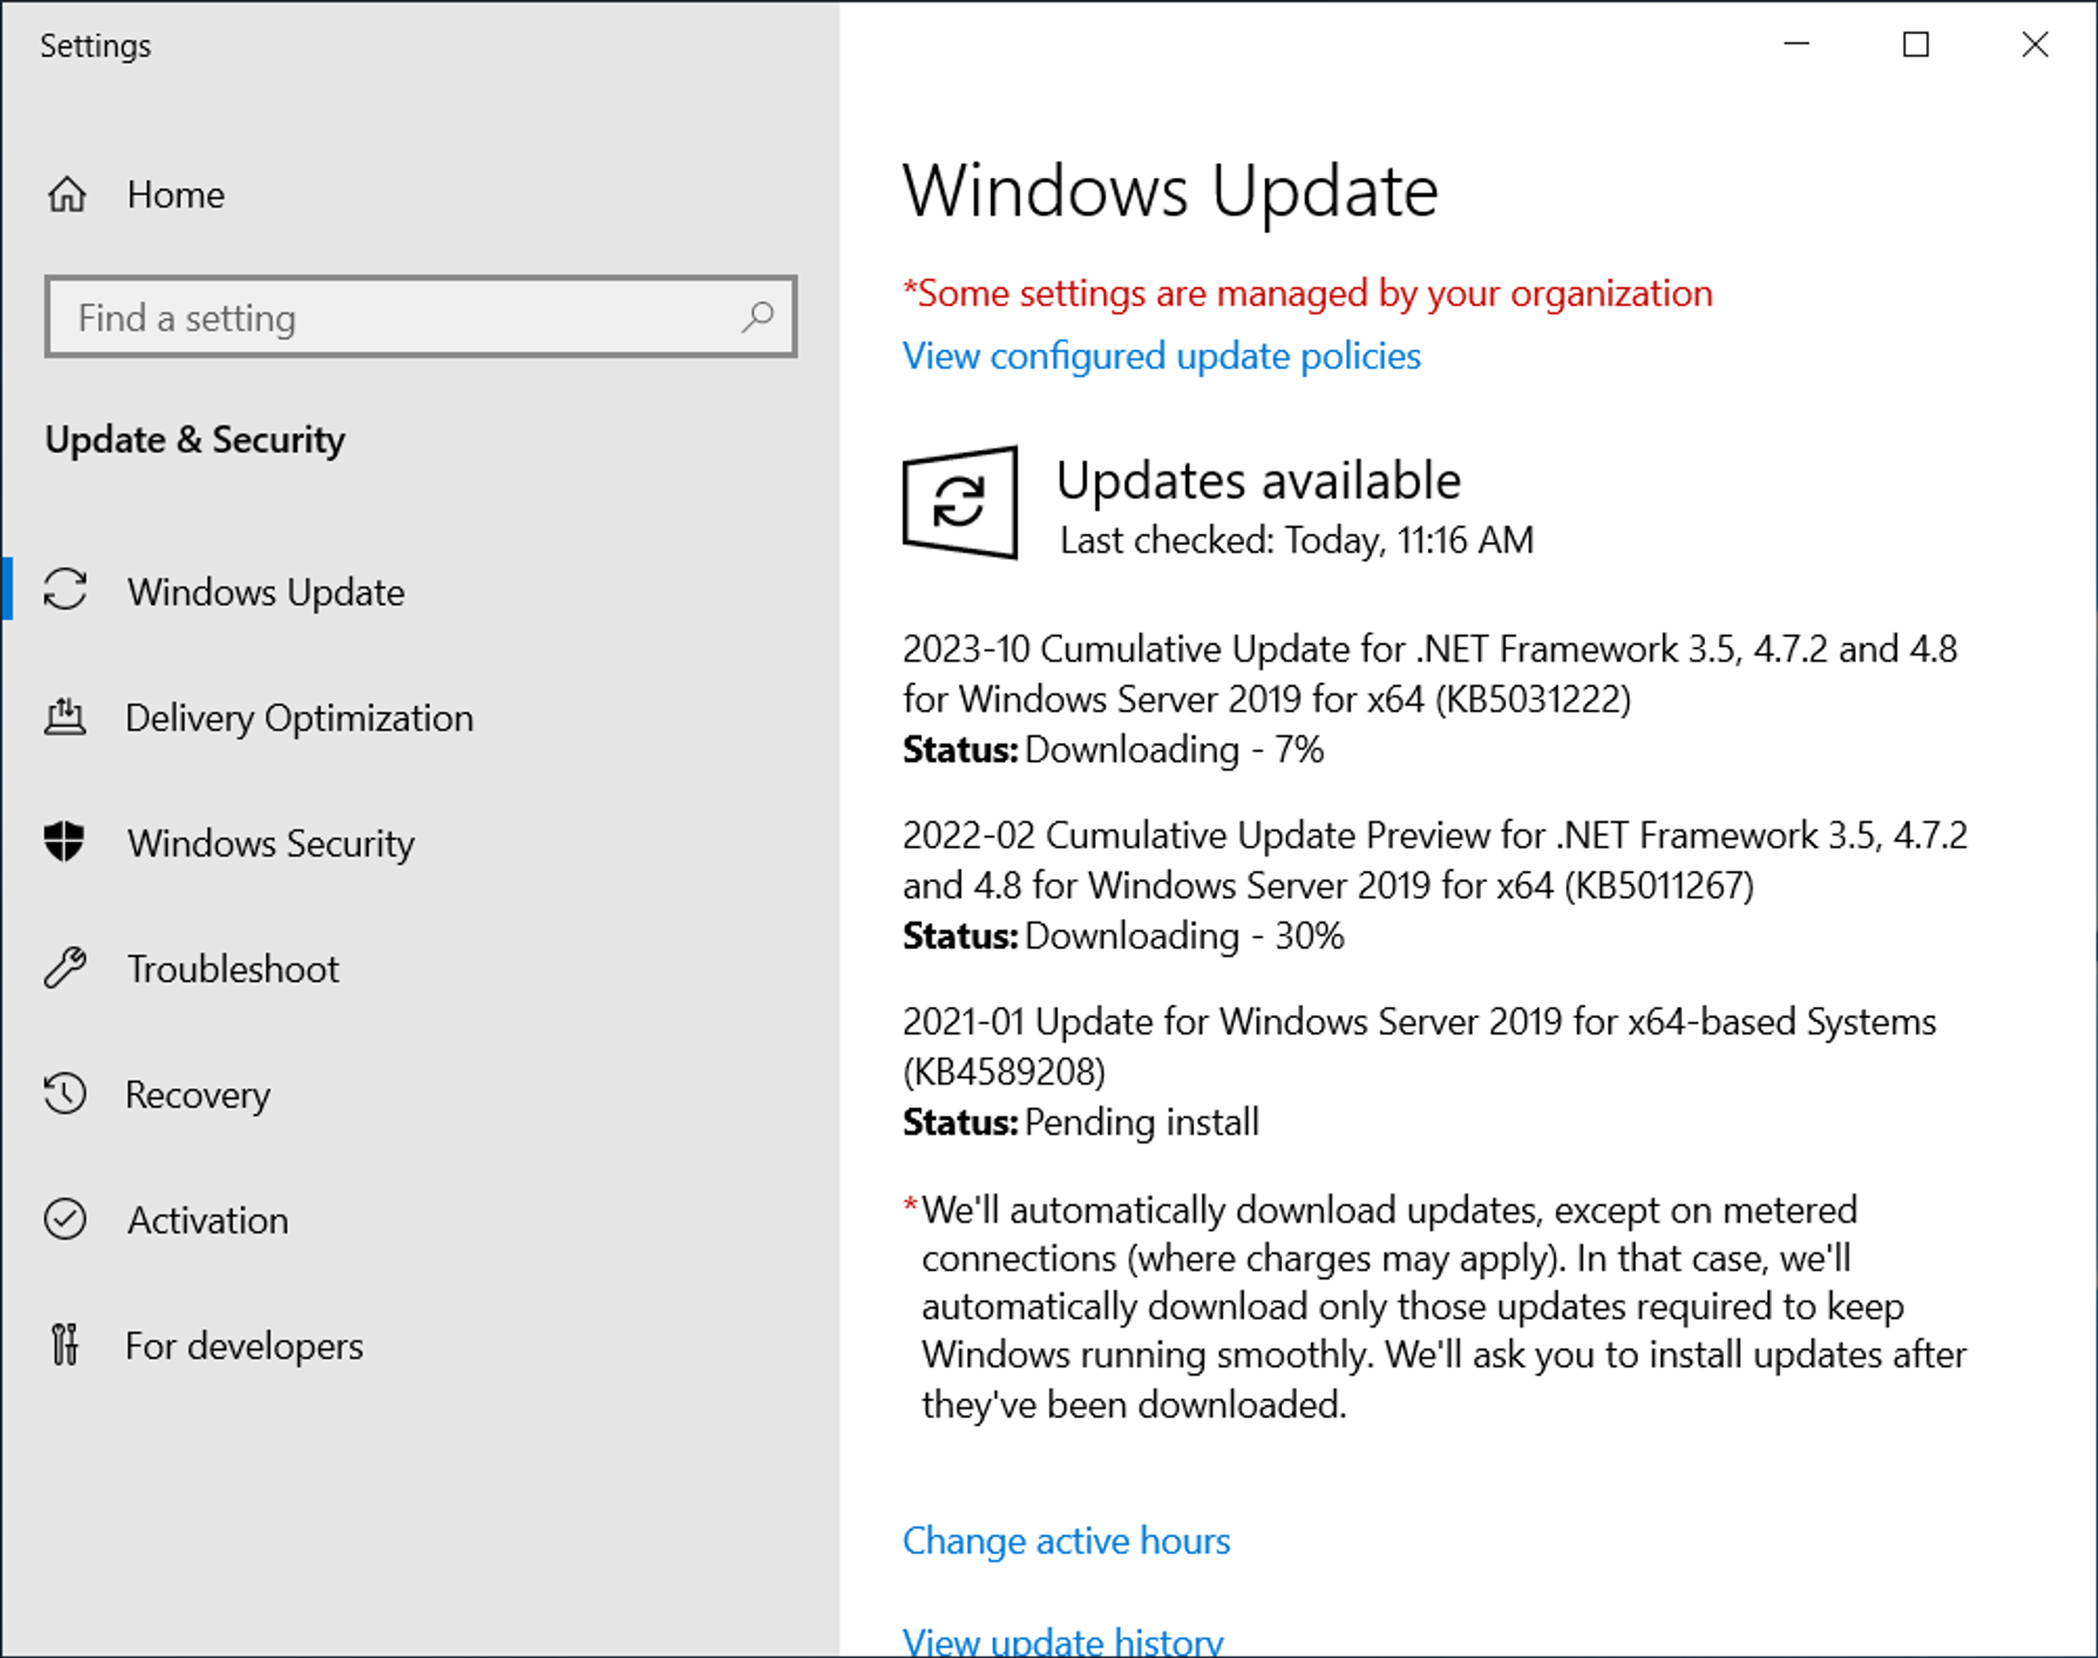Click the Change active hours link
Image resolution: width=2098 pixels, height=1658 pixels.
[x=1066, y=1541]
